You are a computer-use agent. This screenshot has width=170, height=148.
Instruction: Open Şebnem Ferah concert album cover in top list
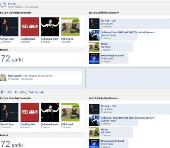click(x=94, y=35)
